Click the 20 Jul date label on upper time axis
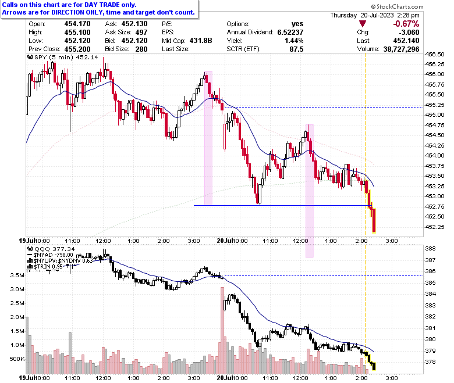The height and width of the screenshot is (383, 454). pyautogui.click(x=225, y=241)
